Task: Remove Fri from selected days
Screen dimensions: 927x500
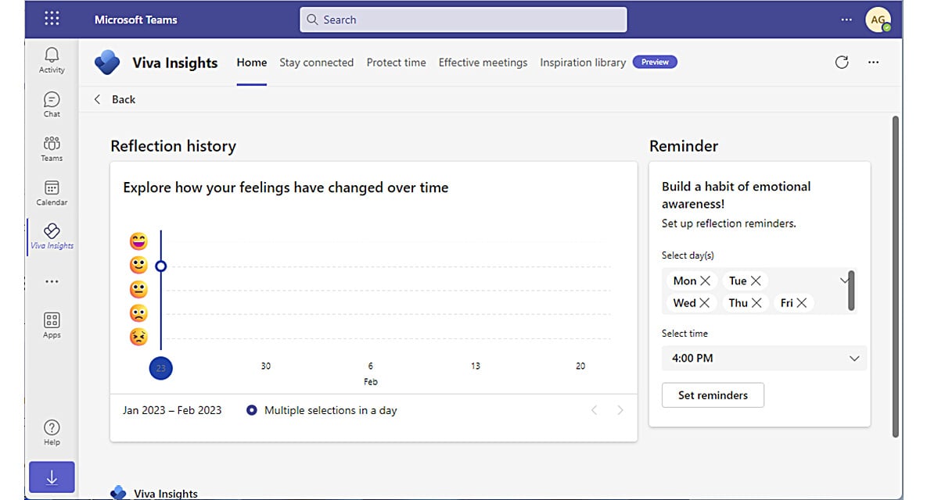Action: coord(802,303)
